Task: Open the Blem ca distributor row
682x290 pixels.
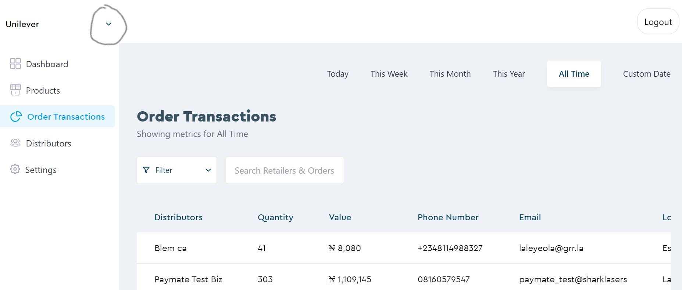Action: click(171, 248)
